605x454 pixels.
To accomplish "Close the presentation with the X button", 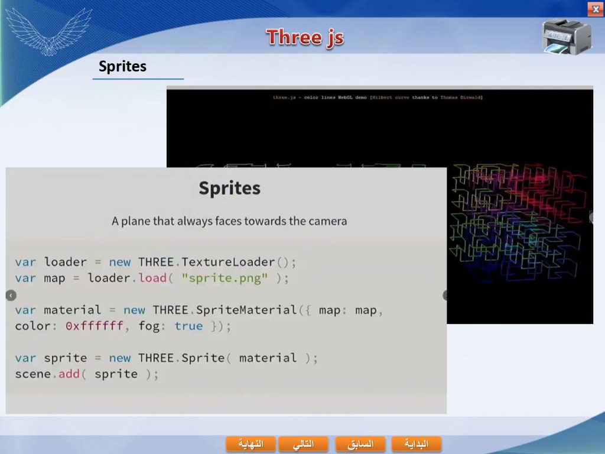I will 596,9.
